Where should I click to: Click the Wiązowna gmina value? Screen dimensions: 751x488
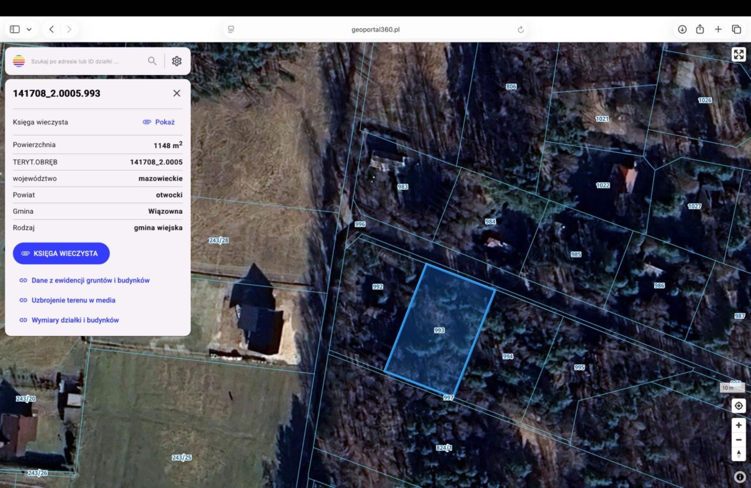[x=165, y=211]
